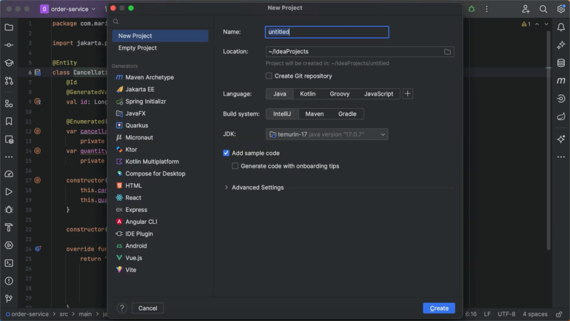Open the order-service project dropdown
The width and height of the screenshot is (570, 321).
[x=68, y=9]
